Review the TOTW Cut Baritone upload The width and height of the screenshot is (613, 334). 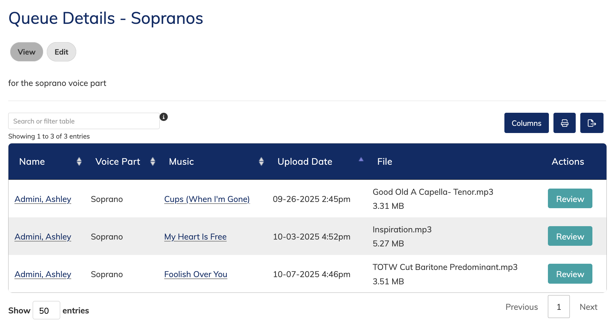click(570, 274)
